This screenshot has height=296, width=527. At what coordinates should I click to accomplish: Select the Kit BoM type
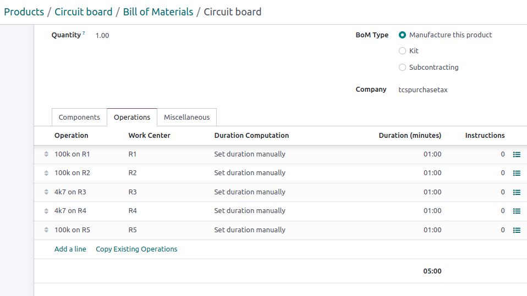pos(402,51)
